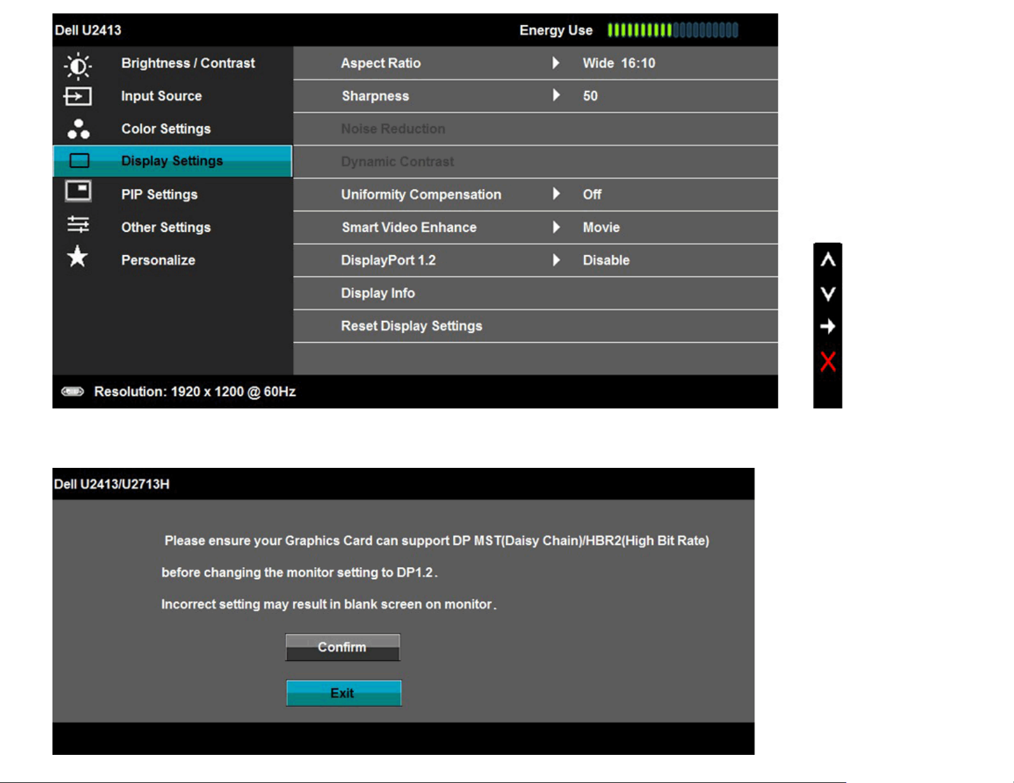Image resolution: width=1014 pixels, height=783 pixels.
Task: Click the PIP Settings picture-in-picture icon
Action: (x=78, y=191)
